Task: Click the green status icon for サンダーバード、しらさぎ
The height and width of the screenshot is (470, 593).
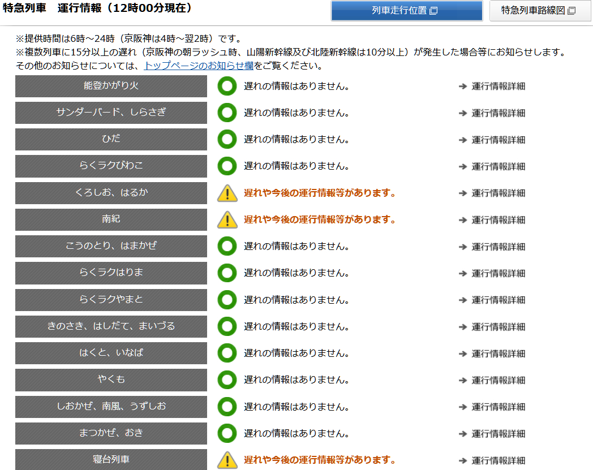Action: (227, 113)
